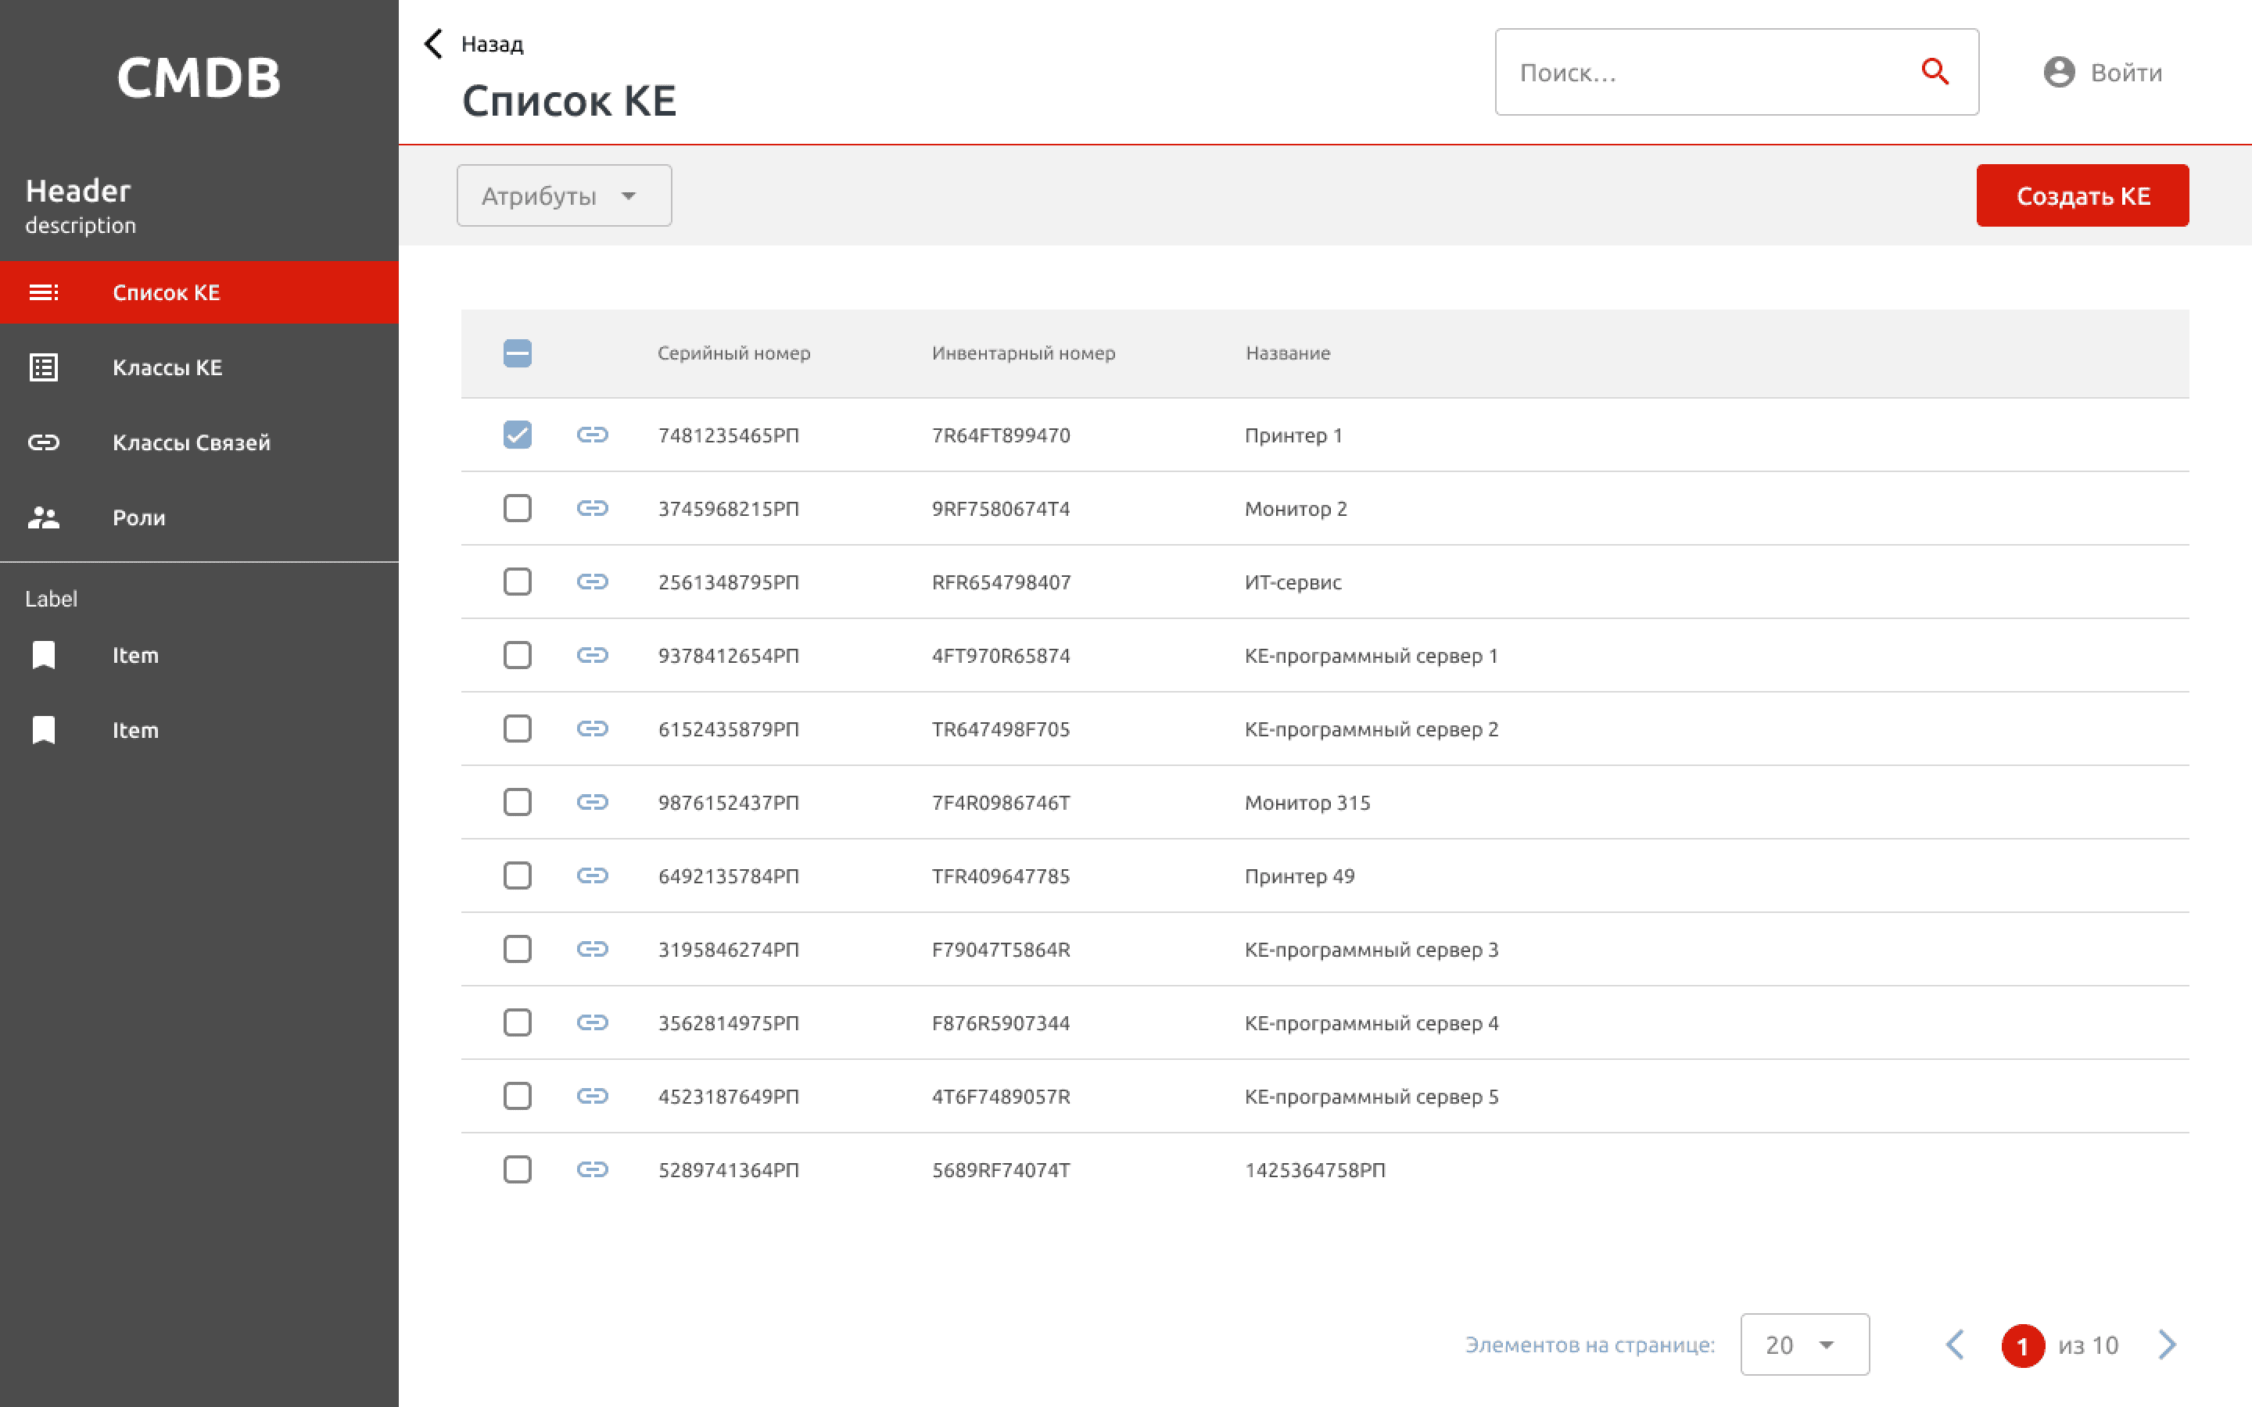Click the name Монитор 315
2252x1407 pixels.
click(1307, 803)
